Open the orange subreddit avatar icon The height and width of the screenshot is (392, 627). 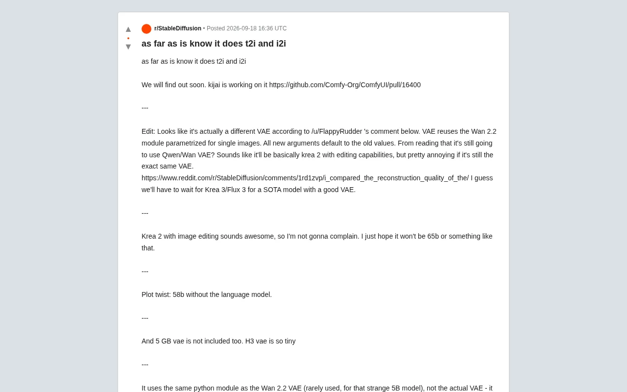click(x=146, y=29)
